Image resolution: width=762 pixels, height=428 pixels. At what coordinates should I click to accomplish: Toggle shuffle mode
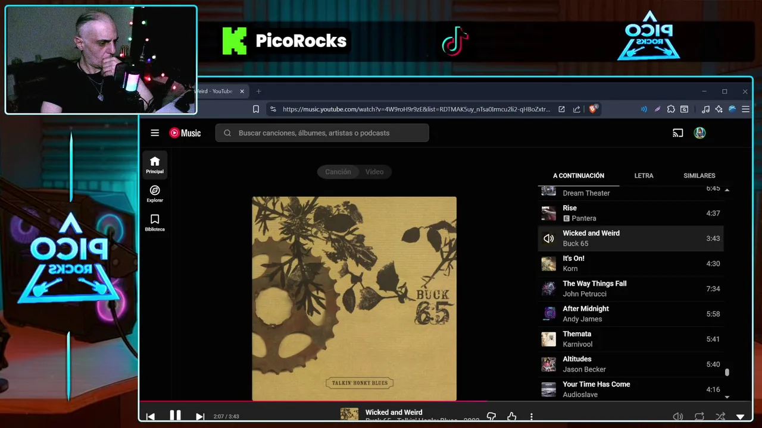[x=720, y=417]
